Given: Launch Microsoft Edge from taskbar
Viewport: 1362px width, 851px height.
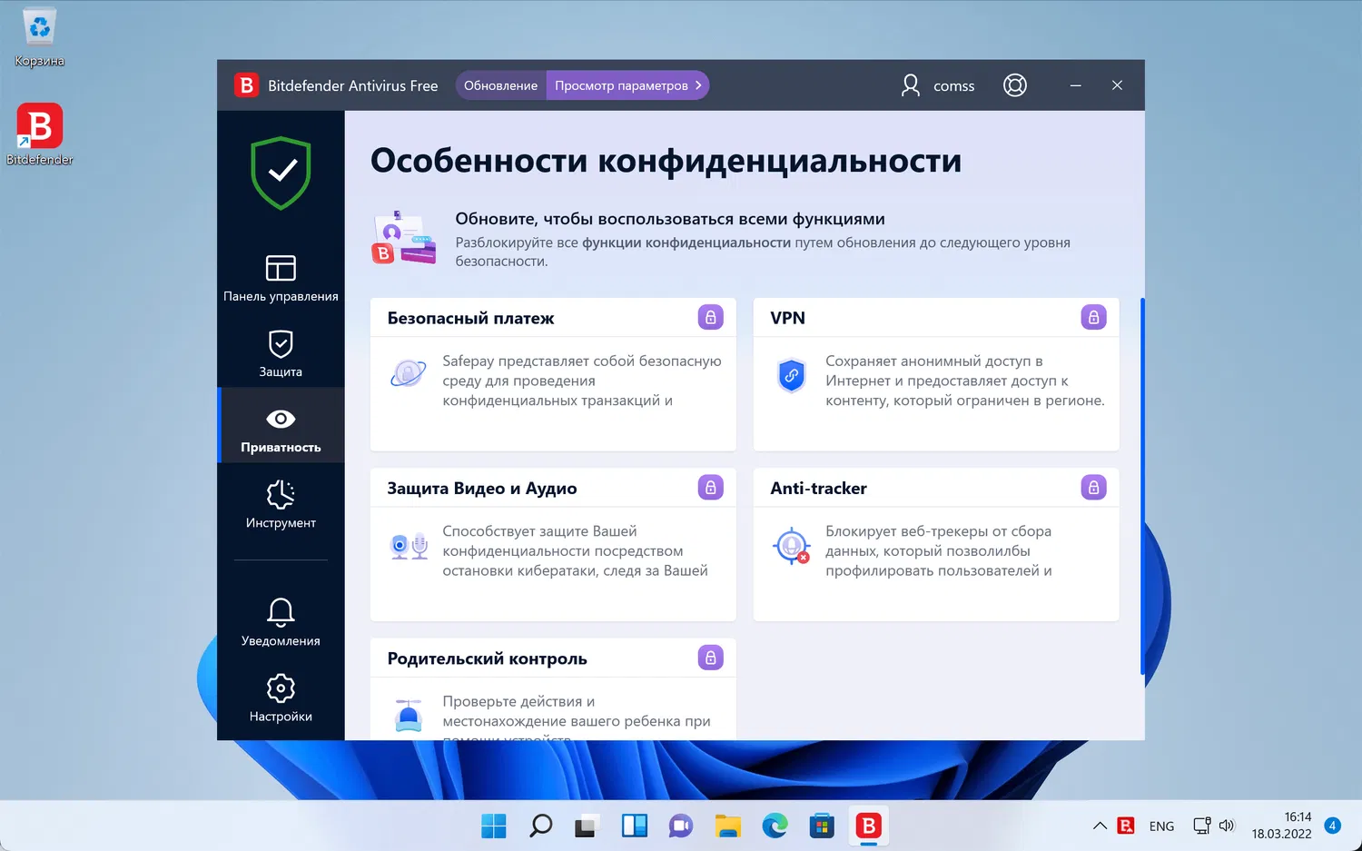Looking at the screenshot, I should click(x=775, y=826).
